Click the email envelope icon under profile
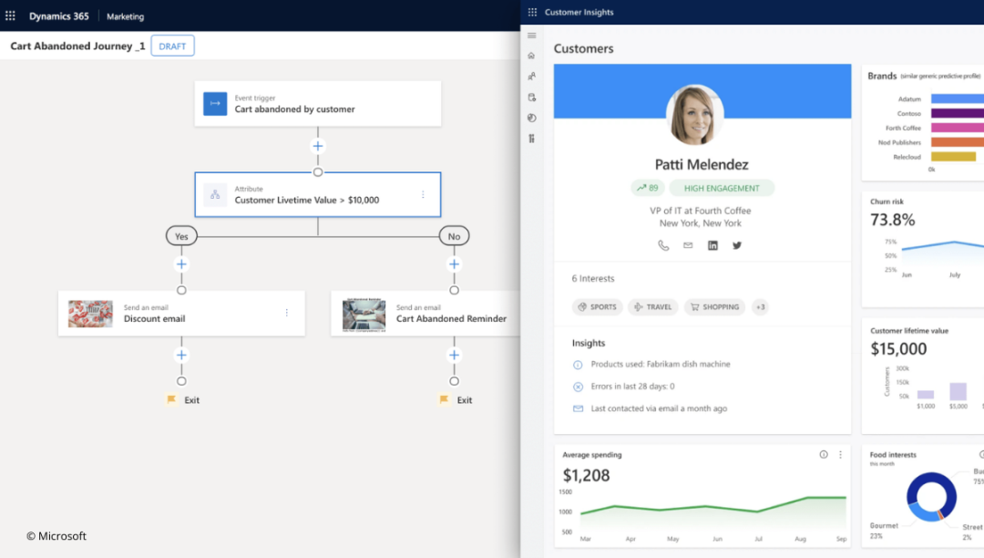The height and width of the screenshot is (558, 984). pos(688,245)
